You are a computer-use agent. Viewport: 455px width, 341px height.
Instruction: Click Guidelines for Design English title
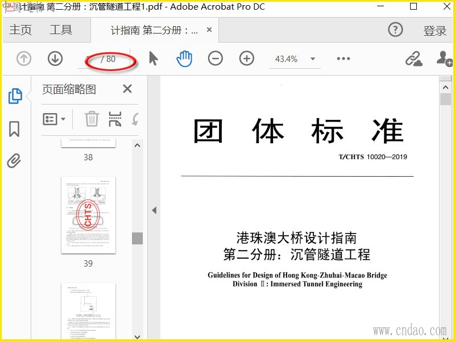(297, 275)
